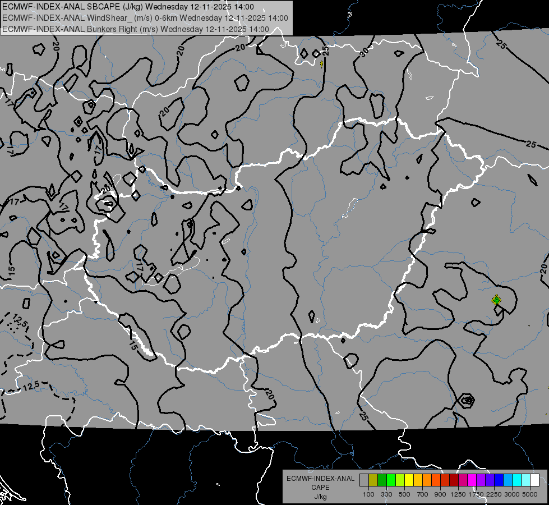Select the lime yellow-green legend swatch
The width and height of the screenshot is (549, 505).
point(400,480)
